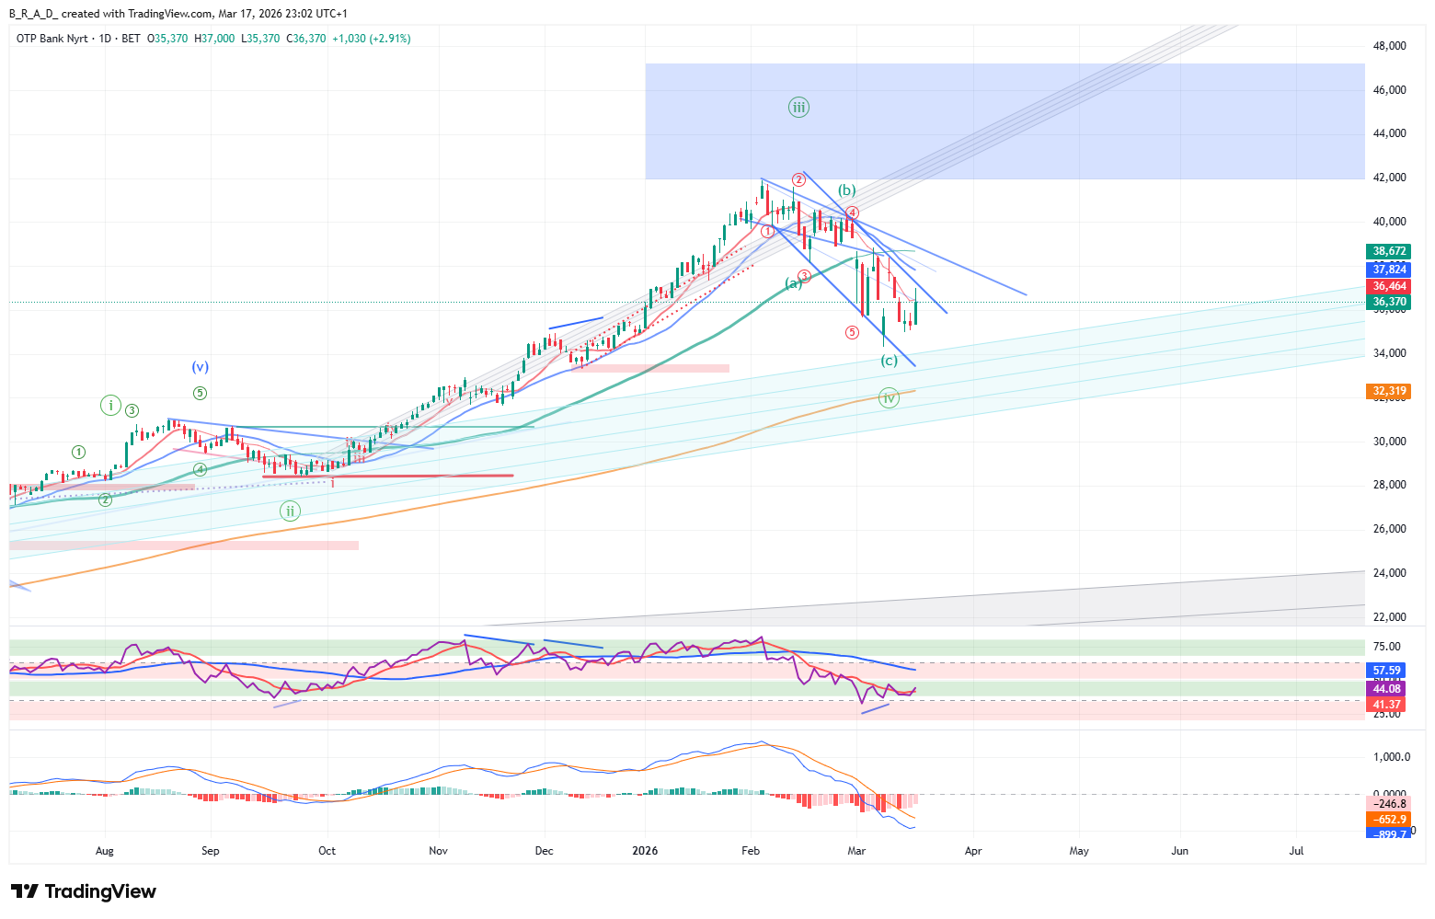Click the orange 32,319 moving average label
The image size is (1435, 919).
(x=1389, y=391)
